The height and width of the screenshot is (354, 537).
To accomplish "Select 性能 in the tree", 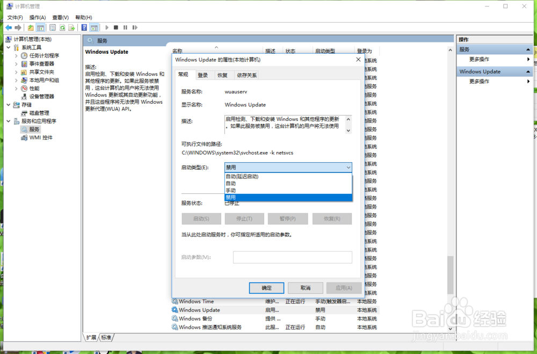I will [x=34, y=89].
